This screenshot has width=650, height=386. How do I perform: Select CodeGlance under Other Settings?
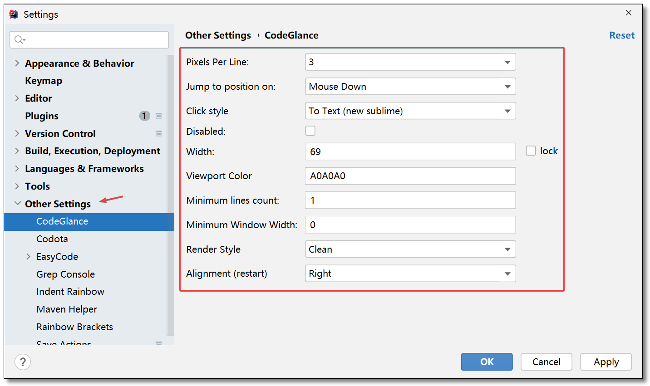pyautogui.click(x=89, y=221)
